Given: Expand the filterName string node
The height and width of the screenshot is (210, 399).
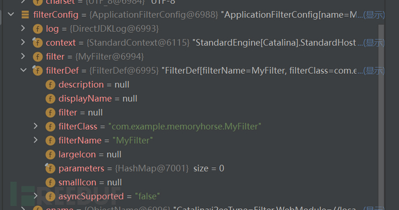Looking at the screenshot, I should point(36,140).
